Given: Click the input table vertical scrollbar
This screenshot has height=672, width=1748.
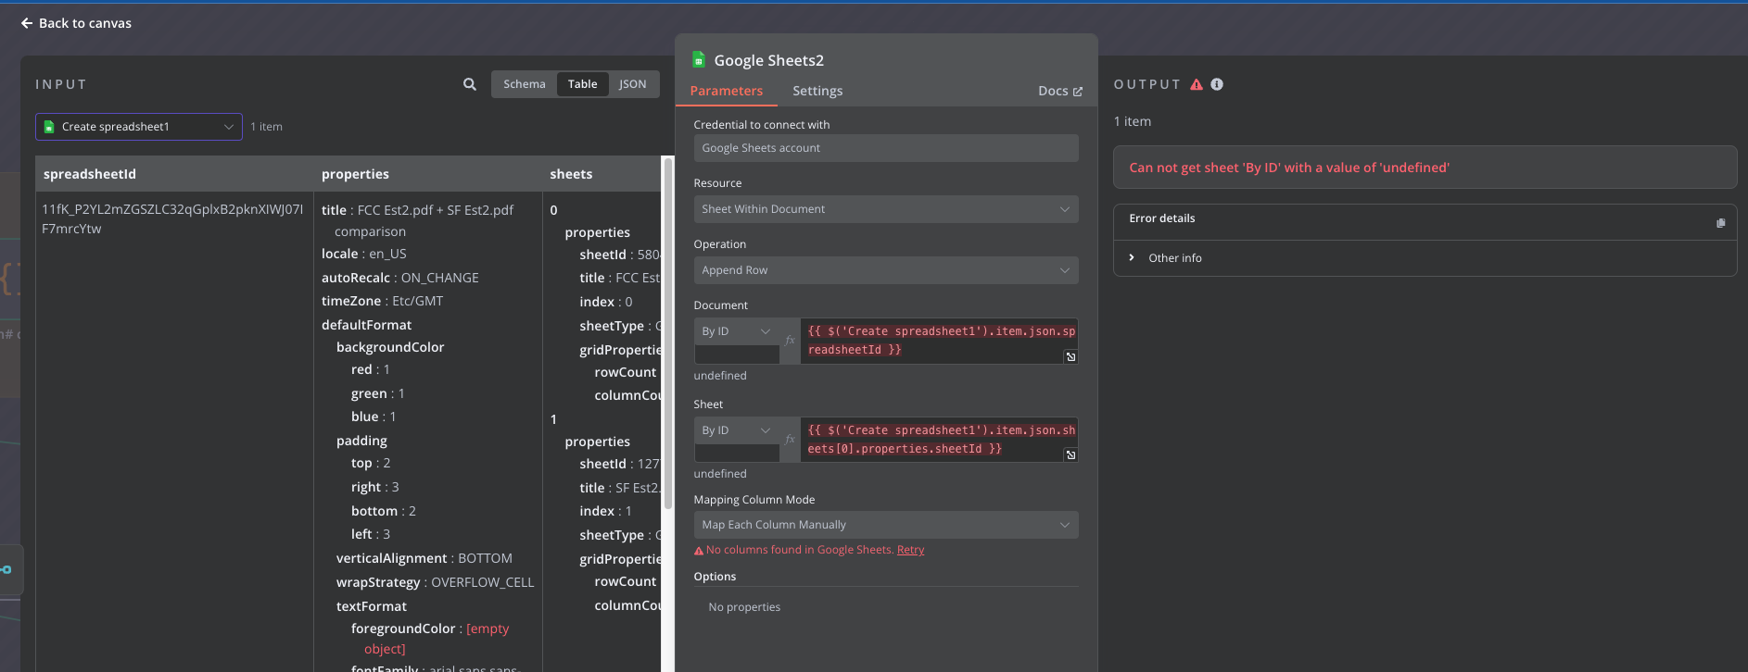Looking at the screenshot, I should coord(667,333).
